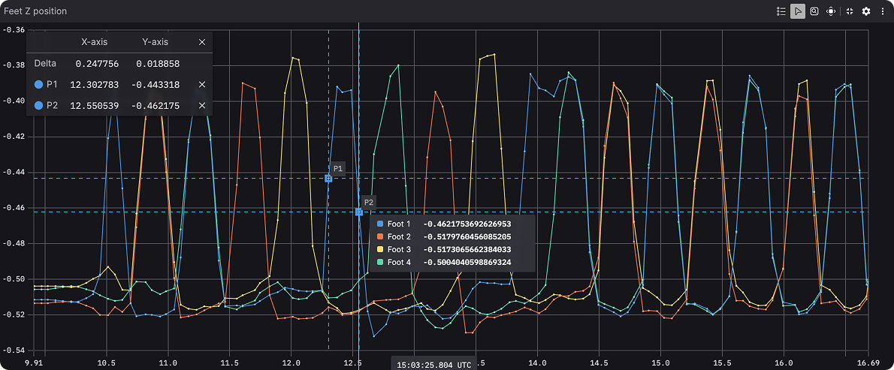The width and height of the screenshot is (894, 370).
Task: Delete the P2 measurement row
Action: (202, 106)
